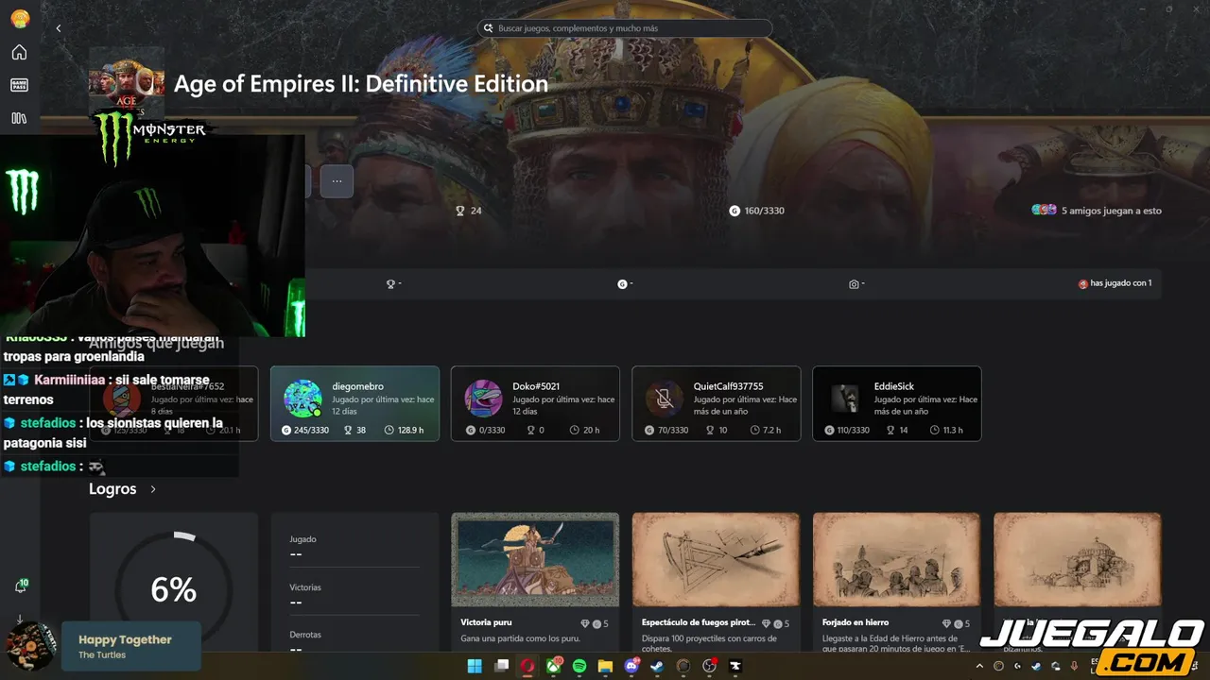Open the profile avatar in the sidebar
The width and height of the screenshot is (1210, 680).
coord(19,19)
